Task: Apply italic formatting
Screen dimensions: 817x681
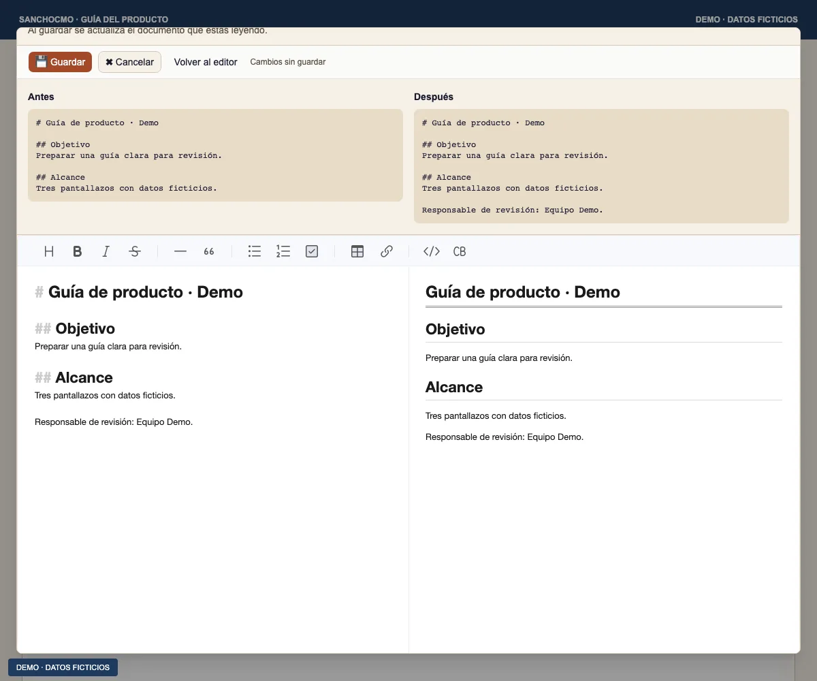Action: coord(106,251)
